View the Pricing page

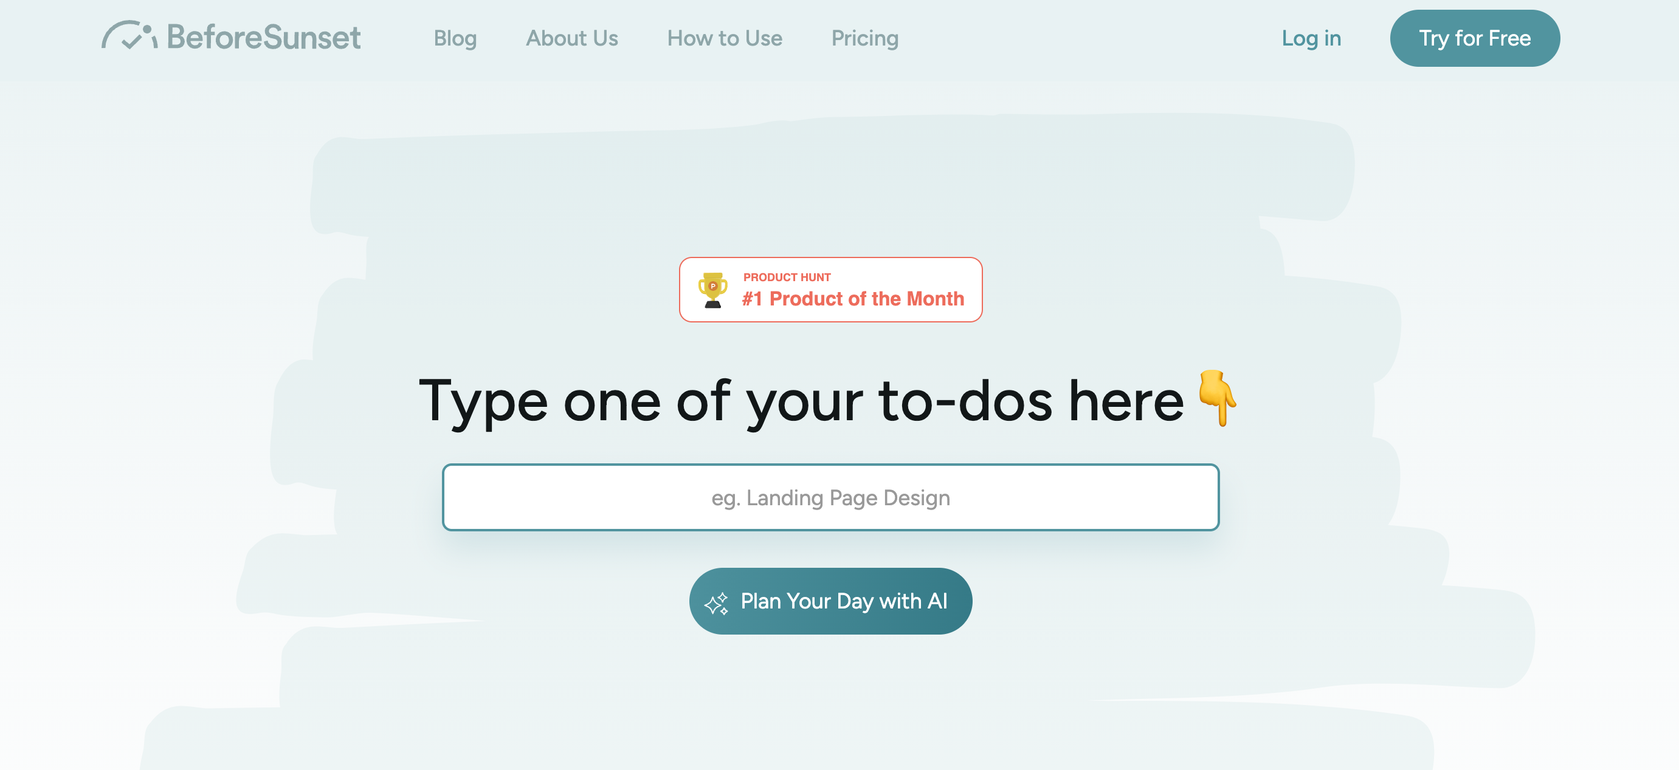(864, 38)
